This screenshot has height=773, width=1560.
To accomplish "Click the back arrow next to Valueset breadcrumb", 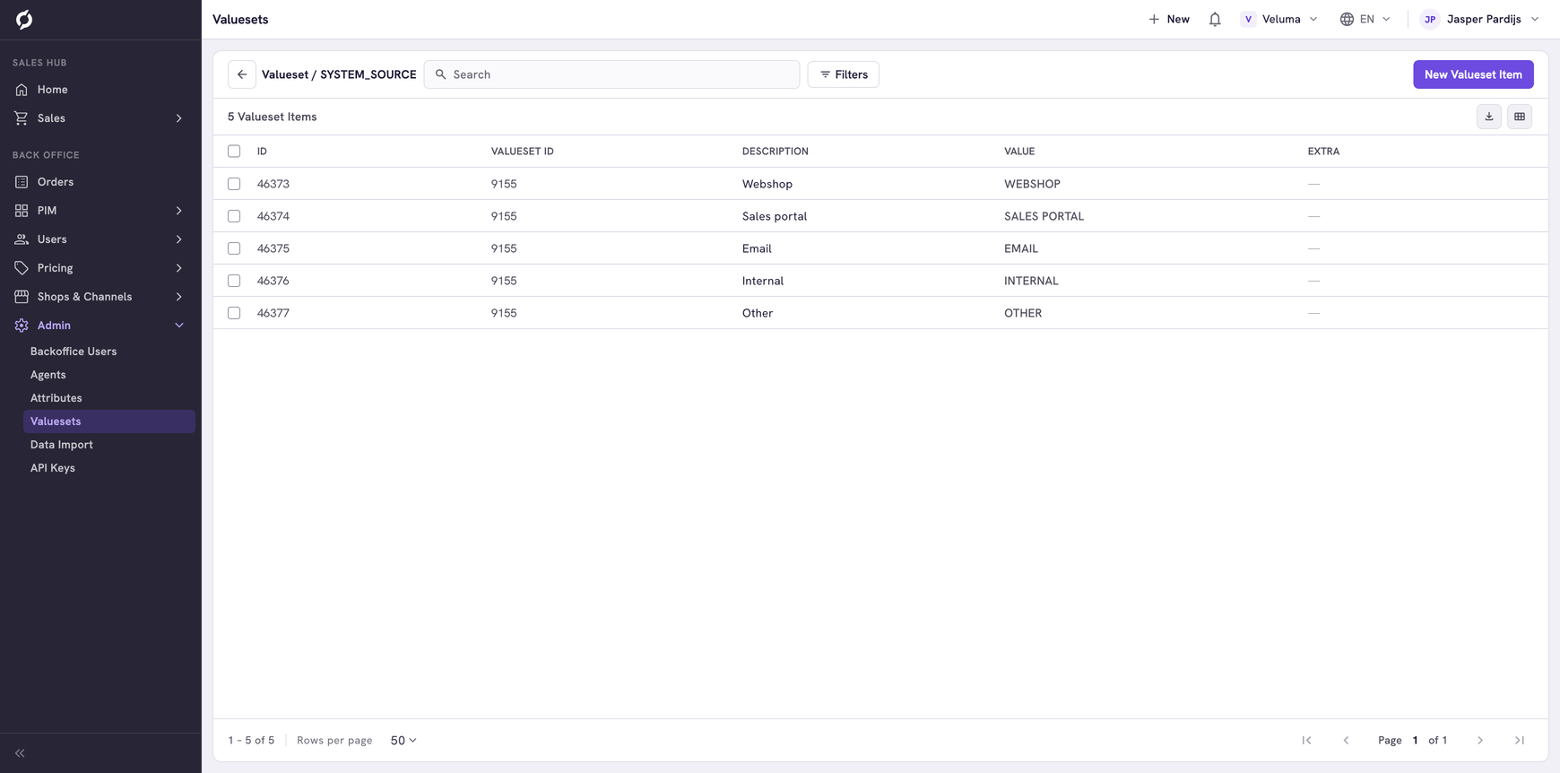I will pyautogui.click(x=242, y=74).
